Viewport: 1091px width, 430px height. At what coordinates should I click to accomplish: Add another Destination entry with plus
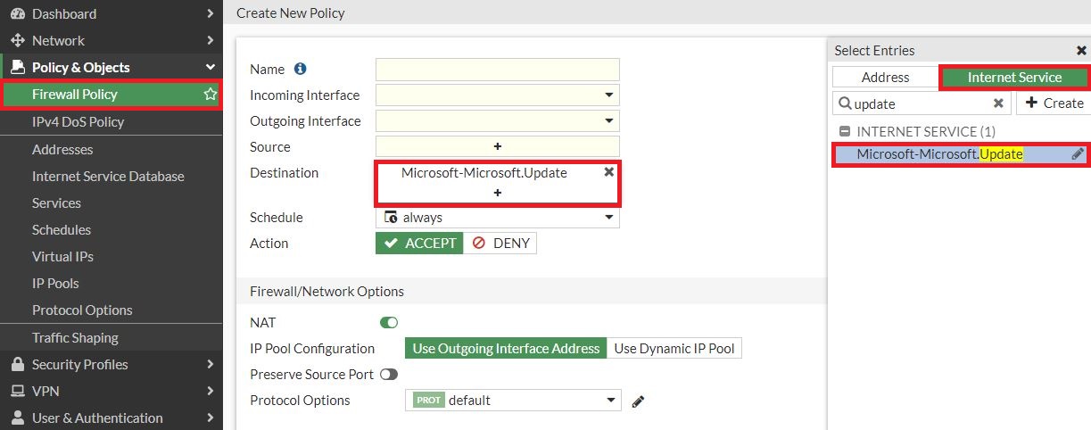coord(497,193)
